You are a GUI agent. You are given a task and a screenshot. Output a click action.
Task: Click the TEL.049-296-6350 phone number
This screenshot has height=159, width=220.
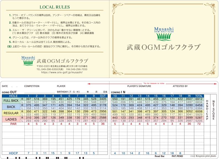(x=50, y=69)
